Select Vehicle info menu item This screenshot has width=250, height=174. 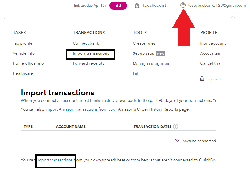click(24, 53)
